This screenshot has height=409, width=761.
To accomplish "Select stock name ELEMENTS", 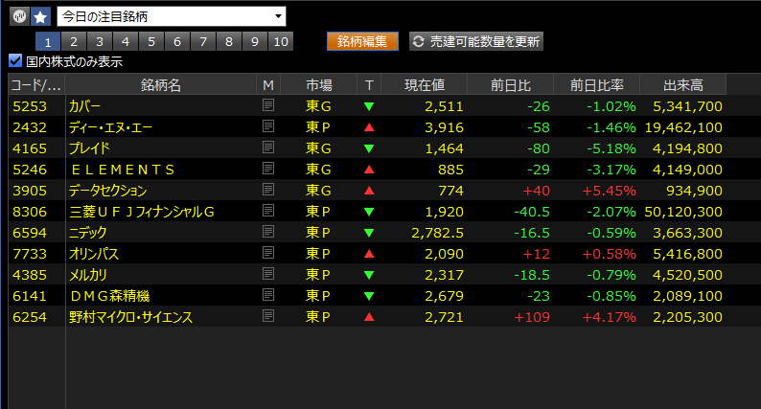I will [x=123, y=170].
